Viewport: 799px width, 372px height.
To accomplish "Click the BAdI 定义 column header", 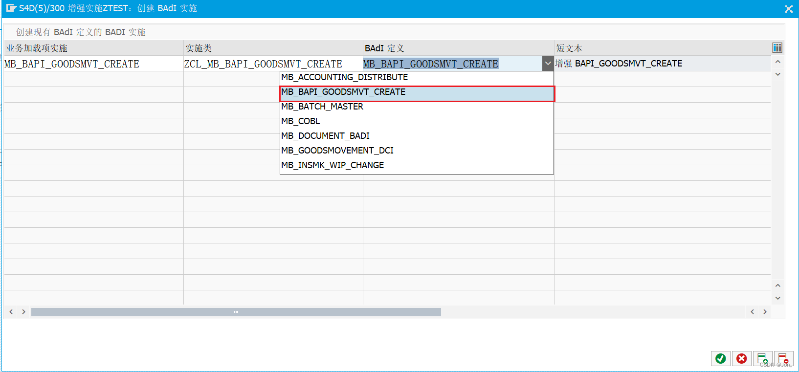I will [x=458, y=48].
